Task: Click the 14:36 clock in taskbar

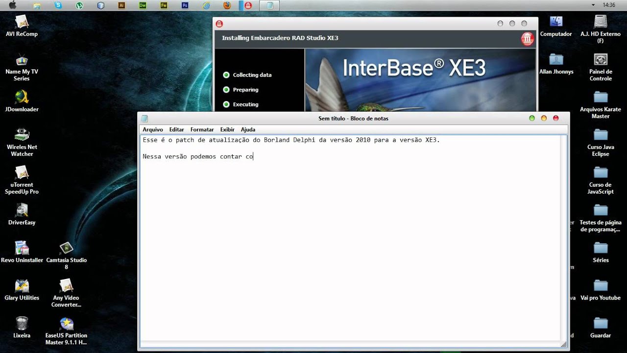Action: coord(609,5)
